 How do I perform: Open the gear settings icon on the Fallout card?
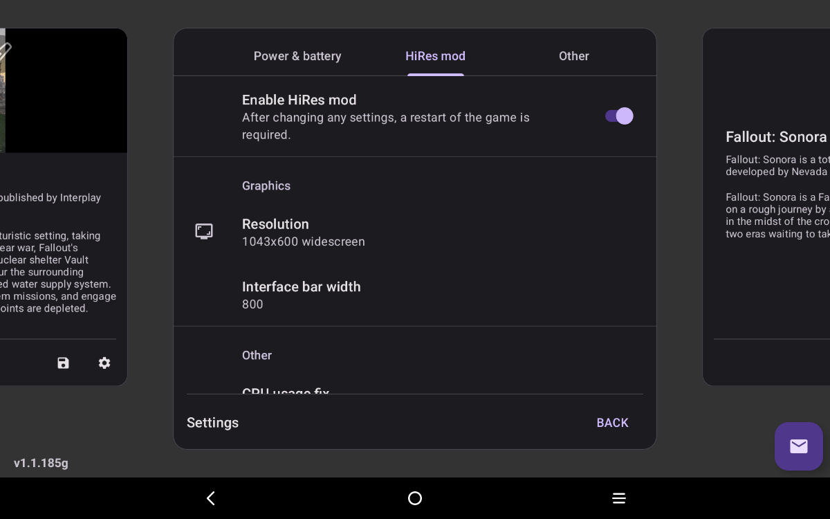click(x=104, y=363)
